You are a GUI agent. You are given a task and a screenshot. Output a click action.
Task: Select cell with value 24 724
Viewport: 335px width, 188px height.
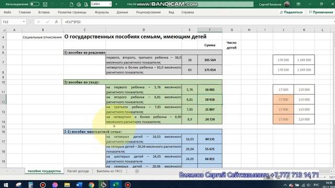210,120
